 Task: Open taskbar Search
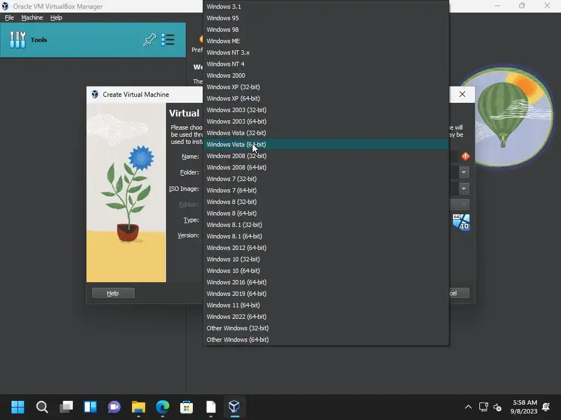pyautogui.click(x=42, y=407)
